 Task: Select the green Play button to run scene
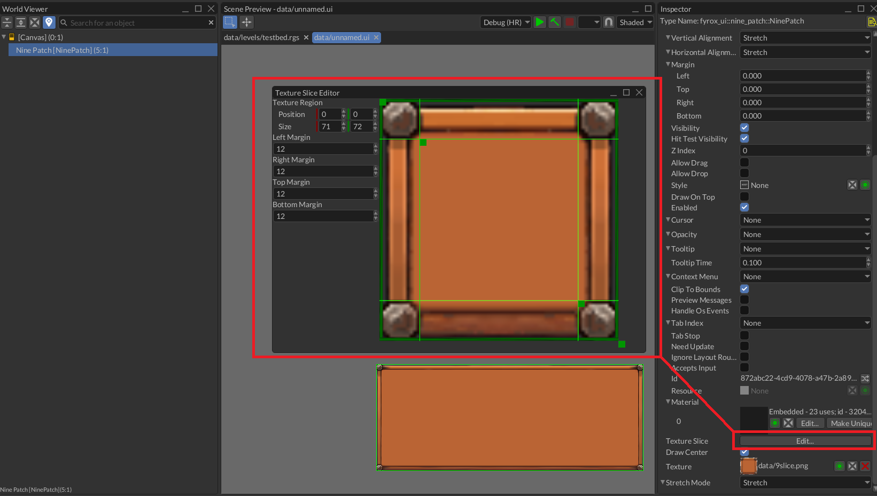point(539,22)
